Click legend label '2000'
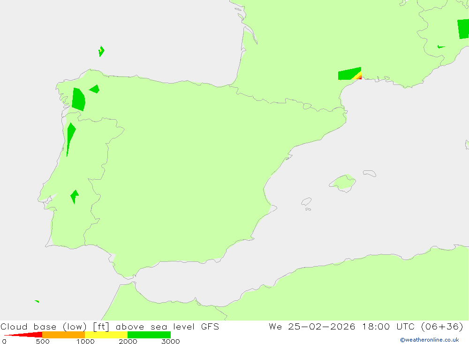The width and height of the screenshot is (469, 344). (x=128, y=341)
